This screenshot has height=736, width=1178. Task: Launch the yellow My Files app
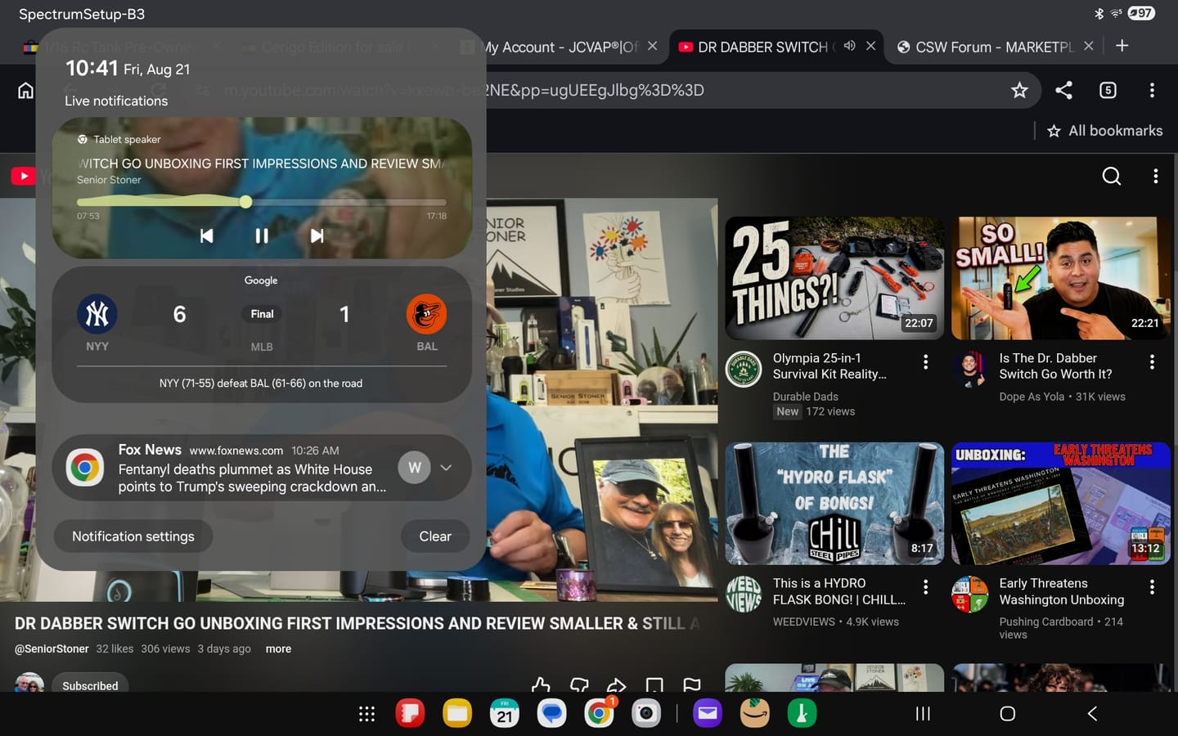457,714
